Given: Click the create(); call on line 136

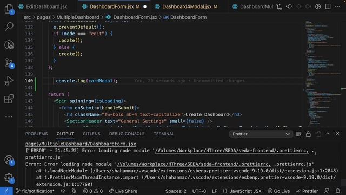Looking at the screenshot, I should tap(71, 54).
